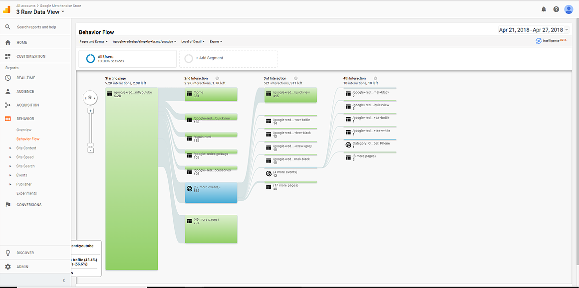Select the All Users segment
The height and width of the screenshot is (288, 579).
[127, 59]
